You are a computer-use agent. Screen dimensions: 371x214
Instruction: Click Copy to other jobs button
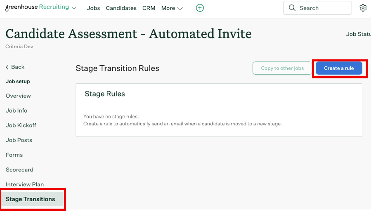coord(282,68)
